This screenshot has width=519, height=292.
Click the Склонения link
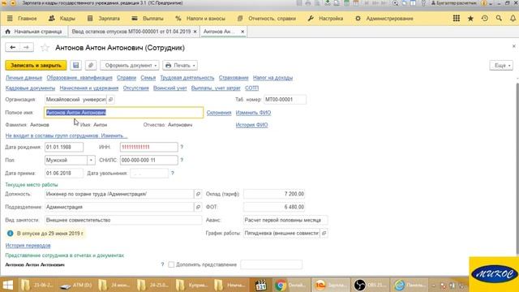tap(219, 113)
